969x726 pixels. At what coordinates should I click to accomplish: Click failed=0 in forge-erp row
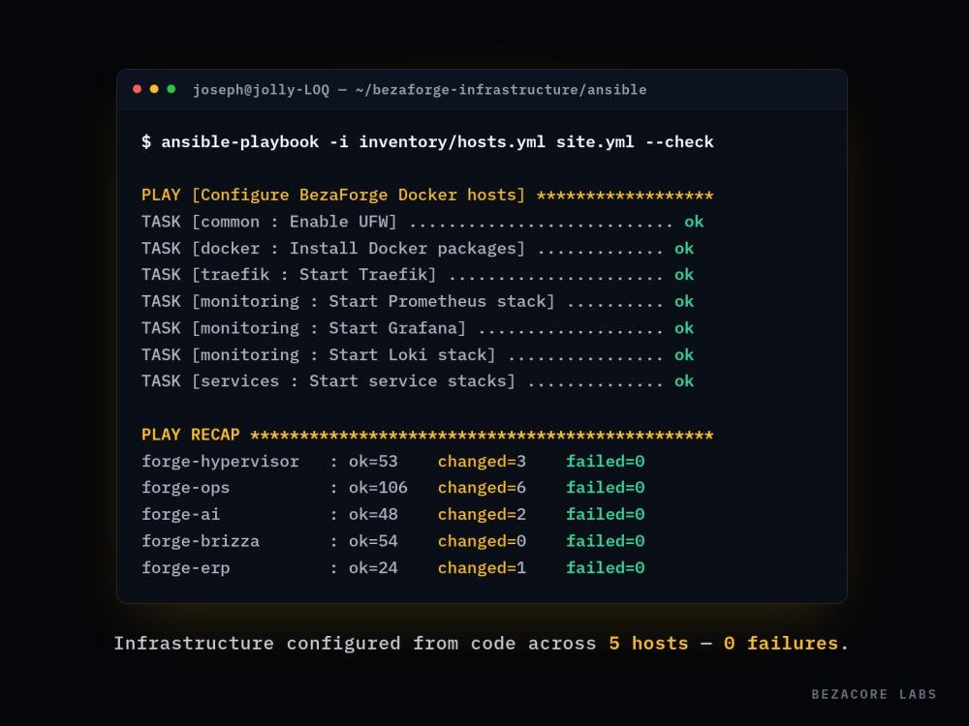[x=606, y=568]
